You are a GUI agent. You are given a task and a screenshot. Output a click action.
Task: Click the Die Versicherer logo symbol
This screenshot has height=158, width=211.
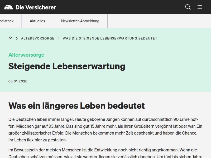(9, 7)
